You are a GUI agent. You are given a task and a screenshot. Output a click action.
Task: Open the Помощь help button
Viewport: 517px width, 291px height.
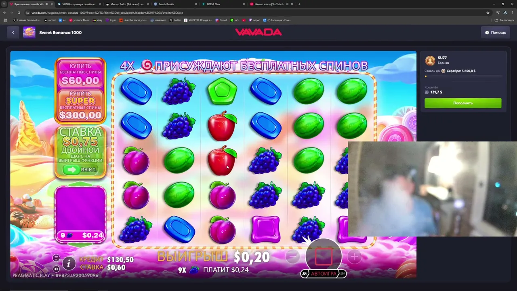click(495, 32)
